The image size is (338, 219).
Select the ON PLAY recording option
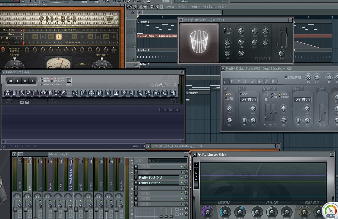[58, 81]
